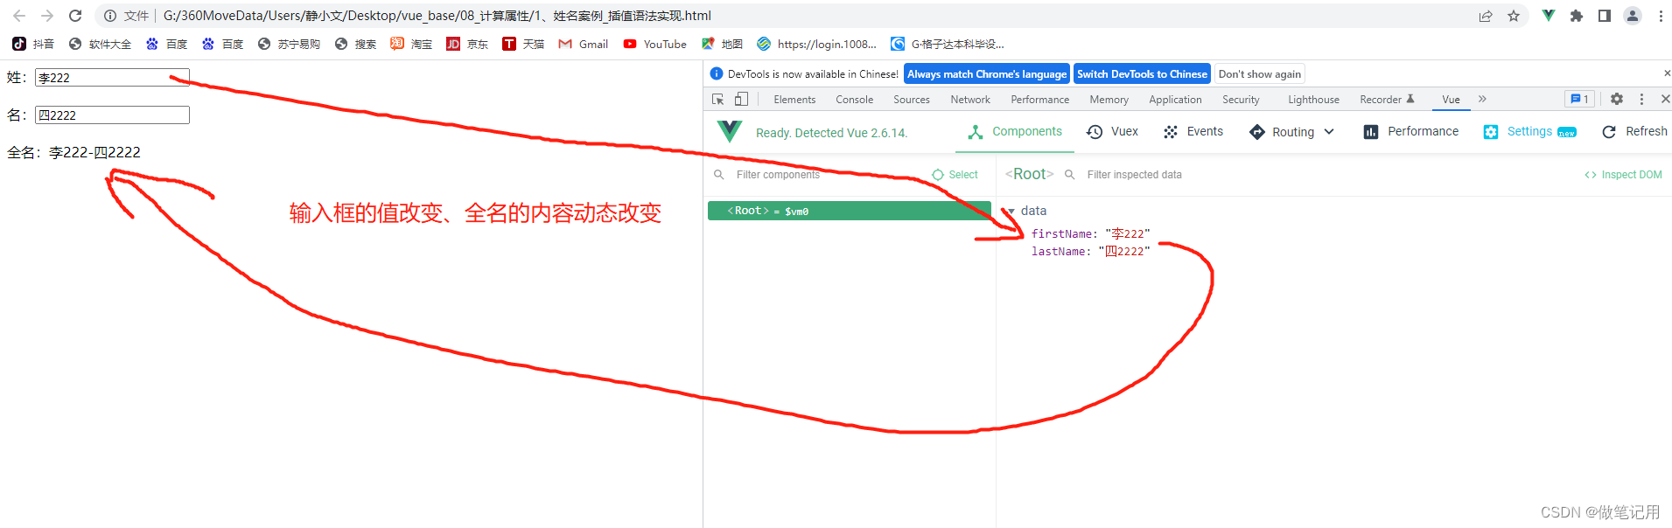Switch to the Sources tab
Viewport: 1672px width, 528px height.
tap(911, 100)
